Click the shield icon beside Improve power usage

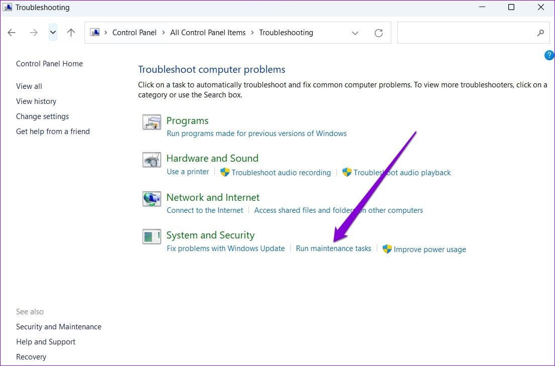point(387,249)
